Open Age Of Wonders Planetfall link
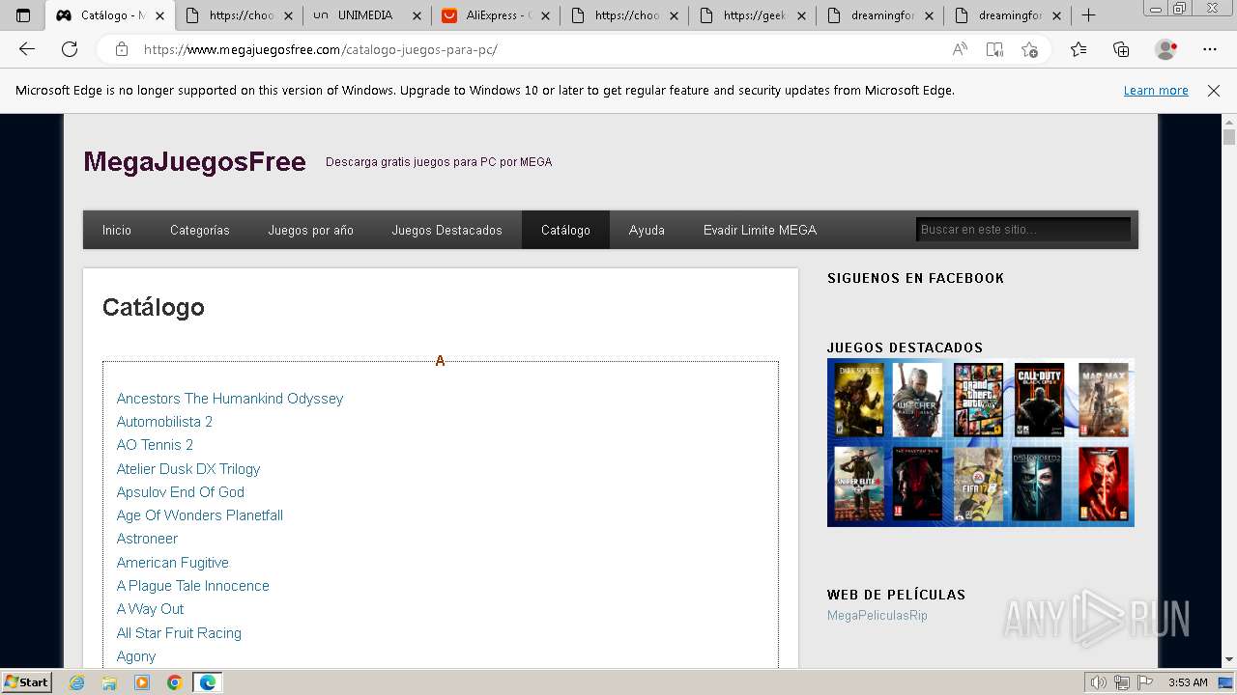 click(200, 515)
